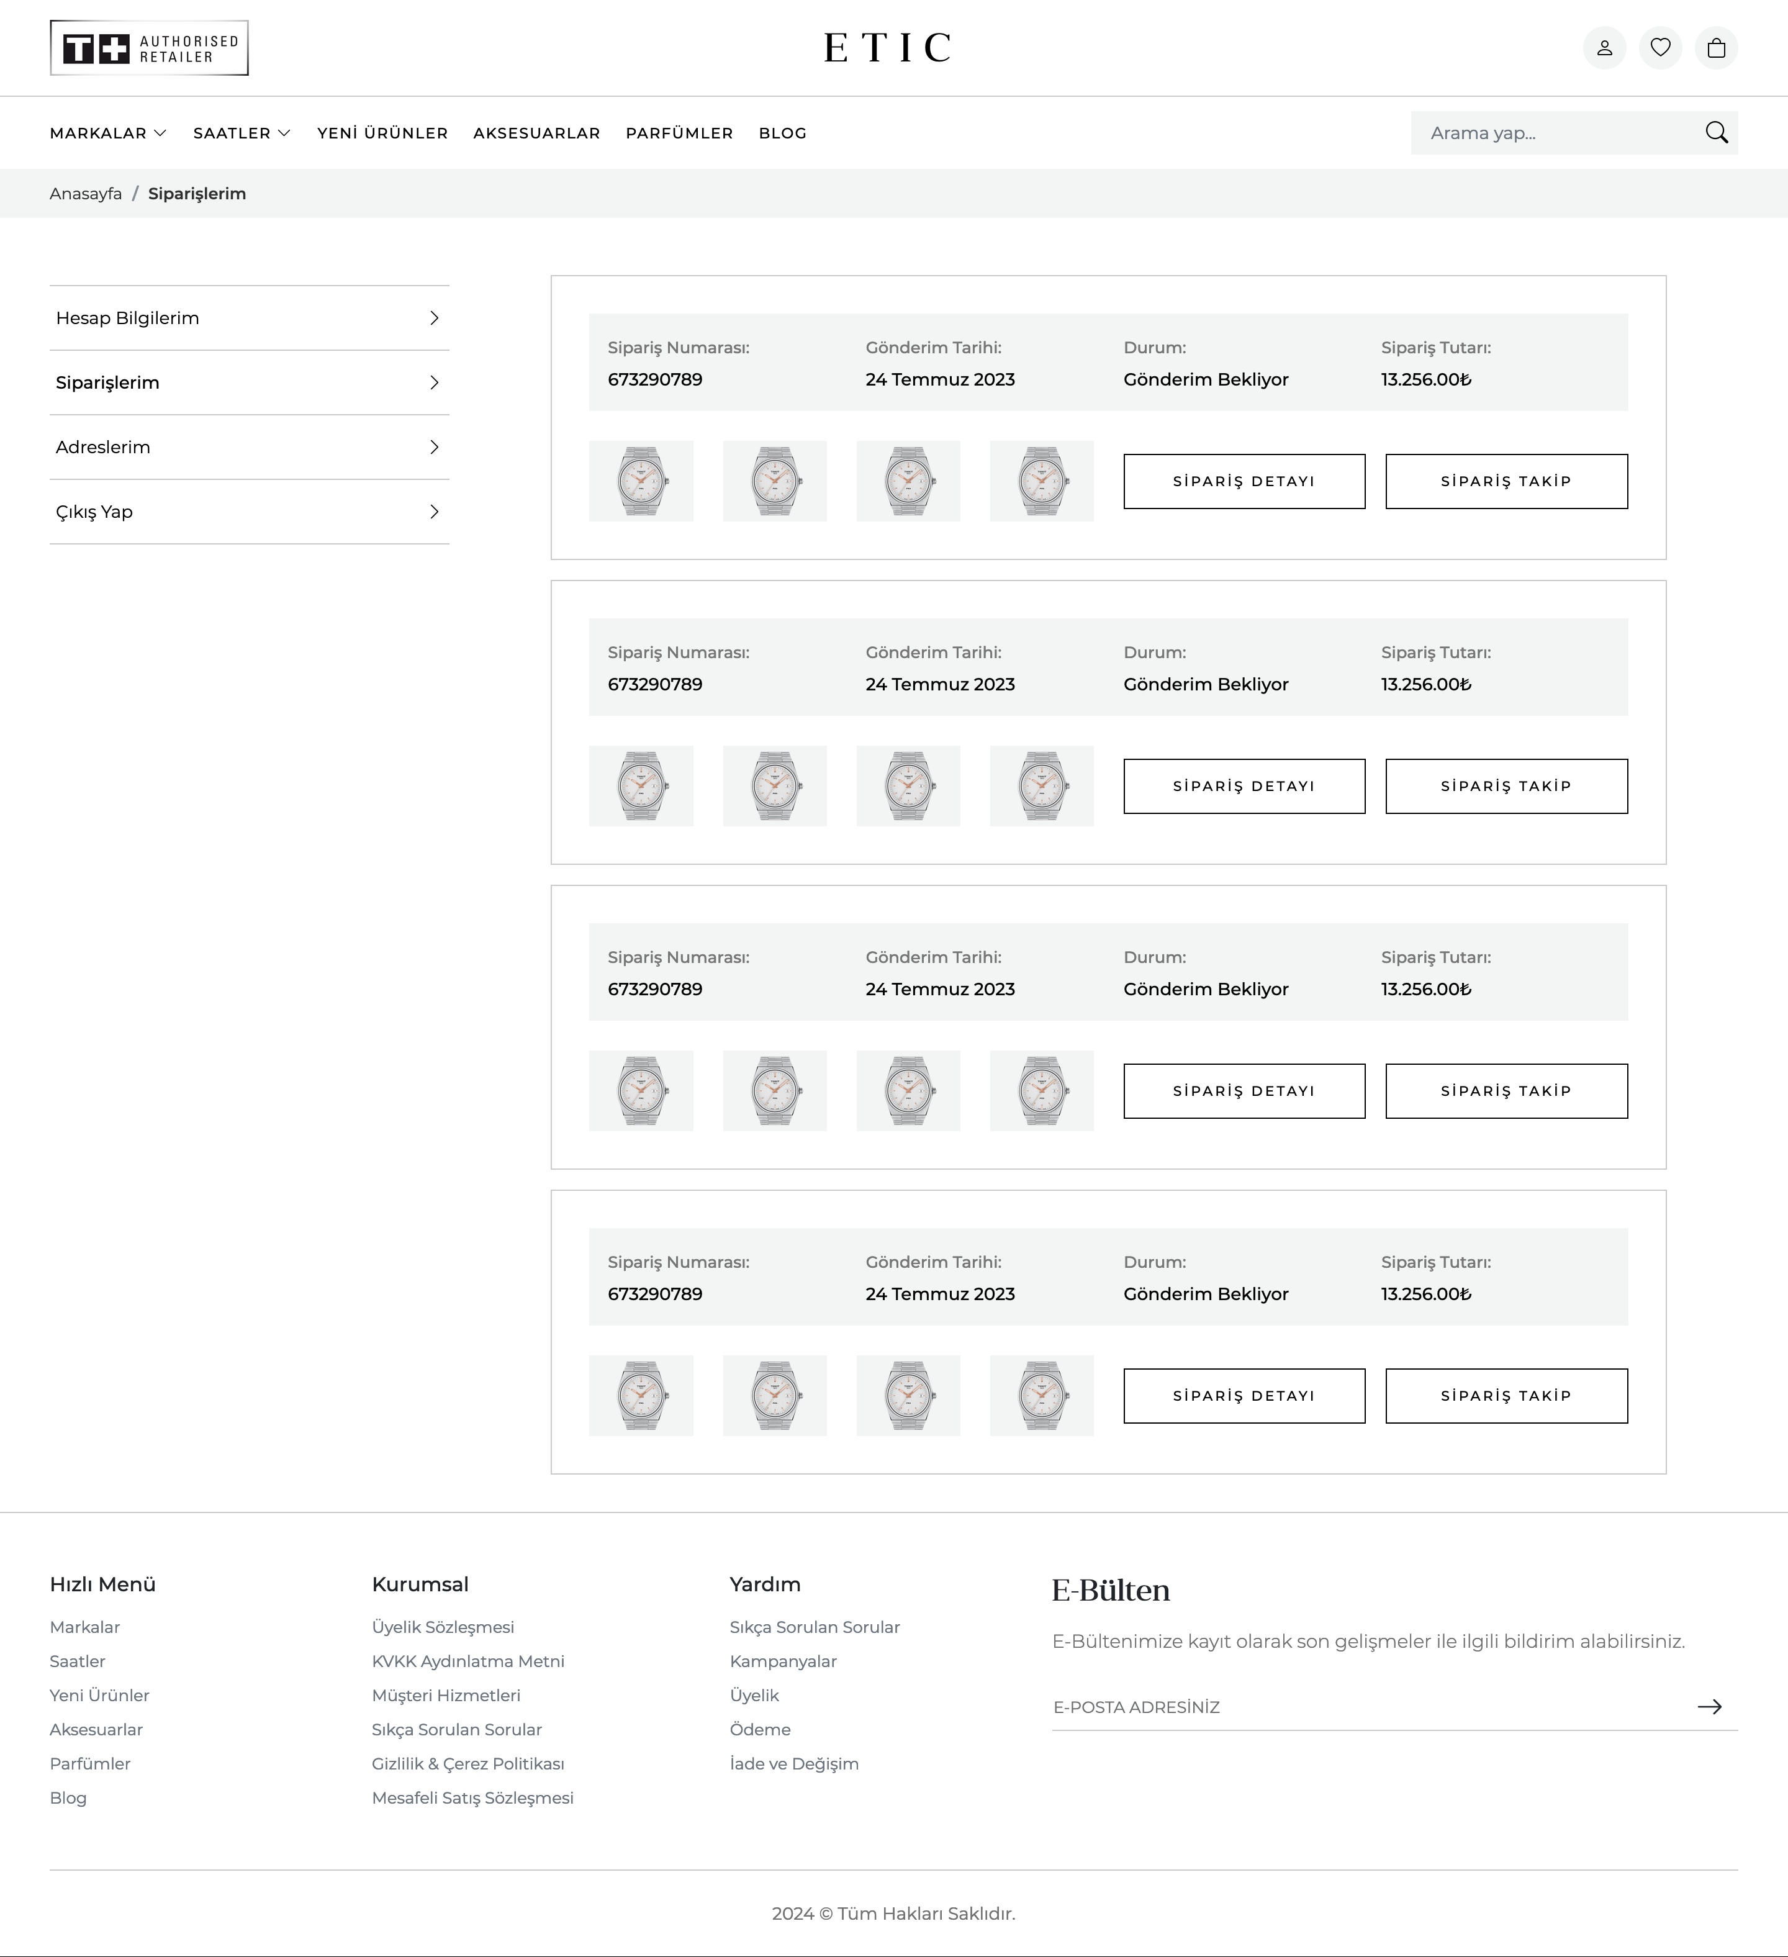Open the user account icon
The width and height of the screenshot is (1788, 1957).
(1604, 48)
